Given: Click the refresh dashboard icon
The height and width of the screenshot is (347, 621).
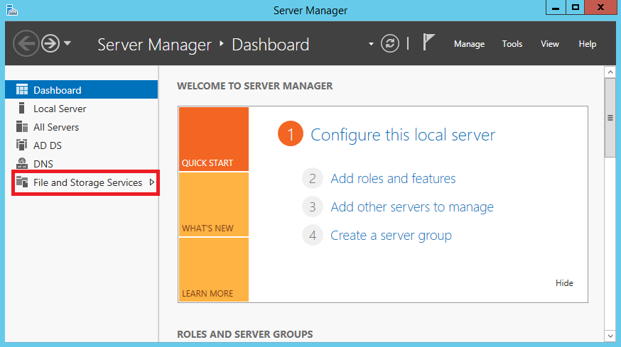Looking at the screenshot, I should coord(390,44).
